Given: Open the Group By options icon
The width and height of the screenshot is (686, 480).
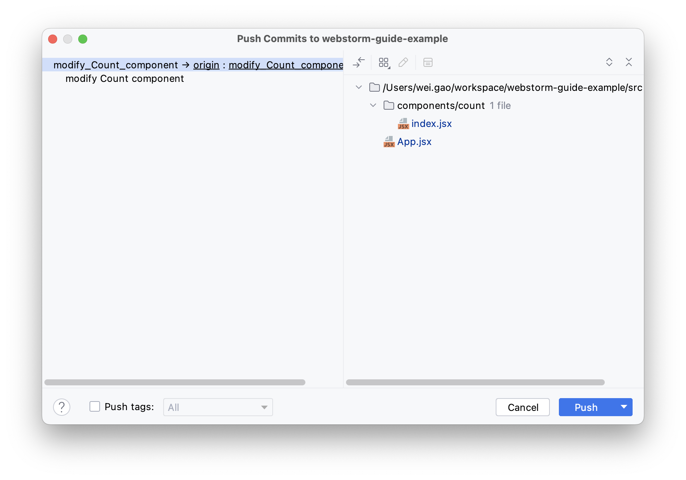Looking at the screenshot, I should [384, 62].
